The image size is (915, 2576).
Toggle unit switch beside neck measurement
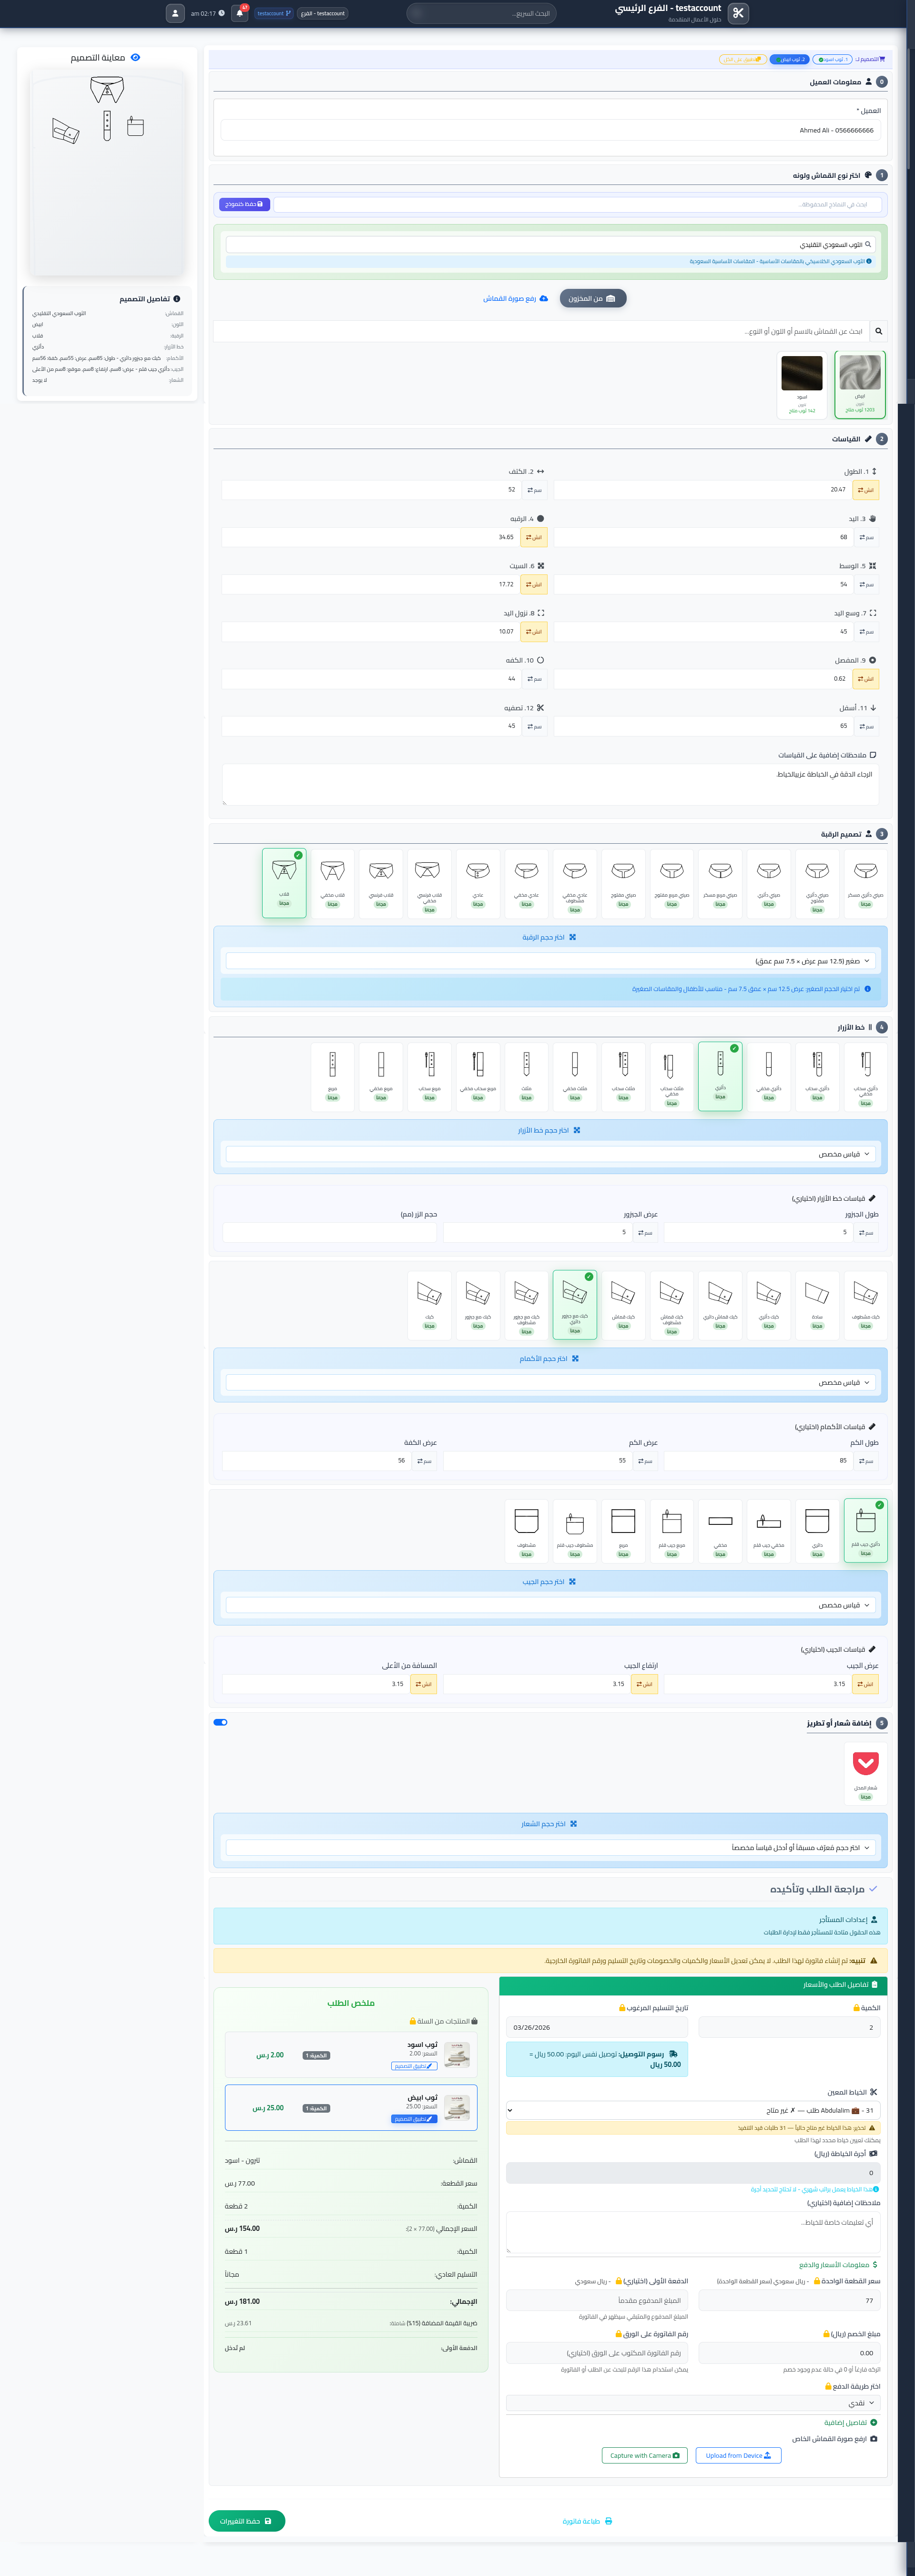534,537
